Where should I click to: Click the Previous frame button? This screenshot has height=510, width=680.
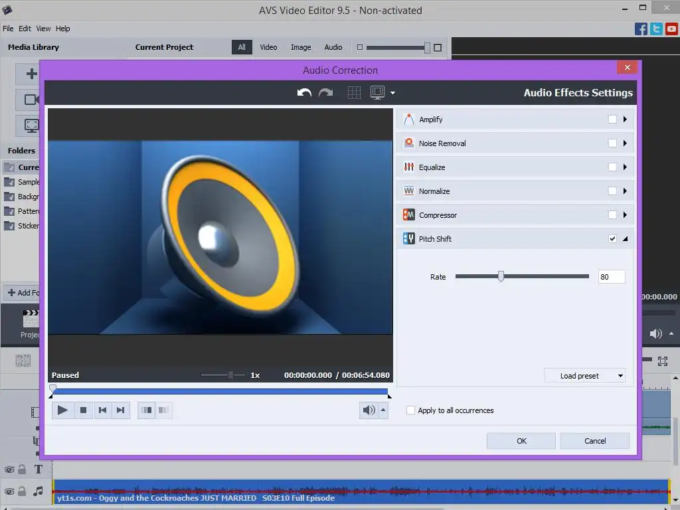pyautogui.click(x=102, y=410)
